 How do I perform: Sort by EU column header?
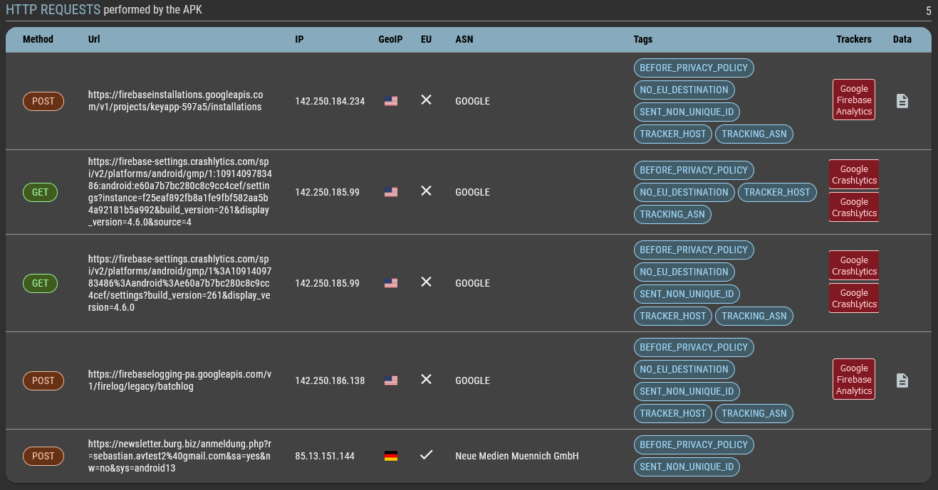click(x=426, y=39)
